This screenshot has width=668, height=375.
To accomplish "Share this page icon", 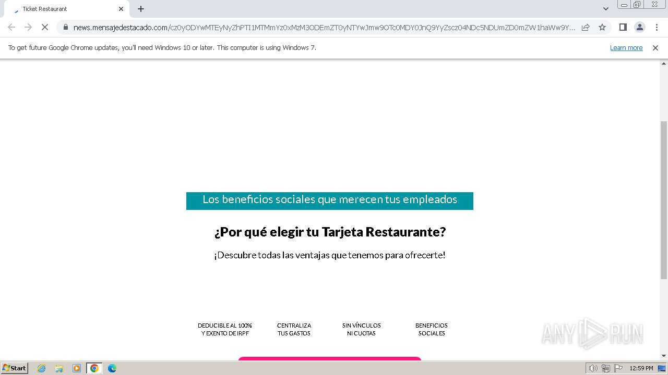I will pyautogui.click(x=586, y=27).
